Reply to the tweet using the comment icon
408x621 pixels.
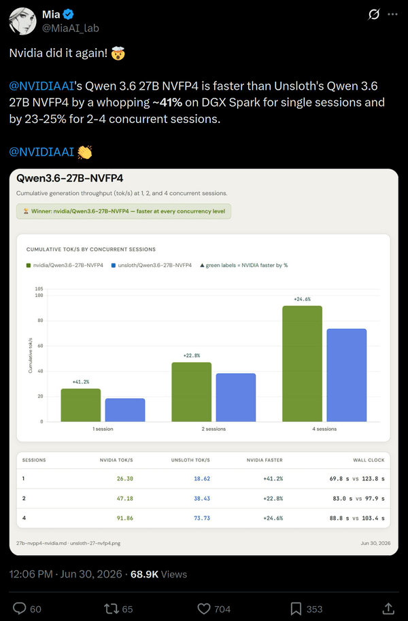20,609
